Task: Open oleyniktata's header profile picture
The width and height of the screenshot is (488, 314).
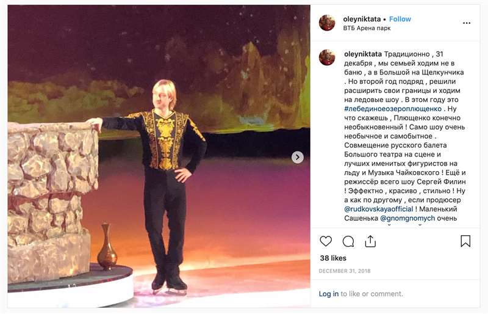Action: pyautogui.click(x=327, y=23)
